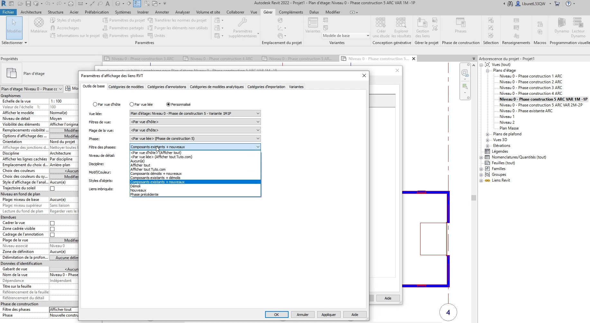
Task: Open the Niveau 1 view in the project browser
Action: (x=507, y=117)
